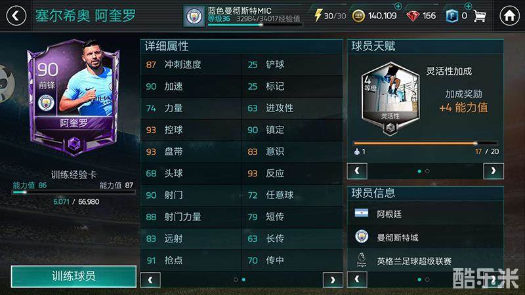Viewport: 525px width, 295px height.
Task: Click the blue F points icon
Action: click(x=451, y=16)
